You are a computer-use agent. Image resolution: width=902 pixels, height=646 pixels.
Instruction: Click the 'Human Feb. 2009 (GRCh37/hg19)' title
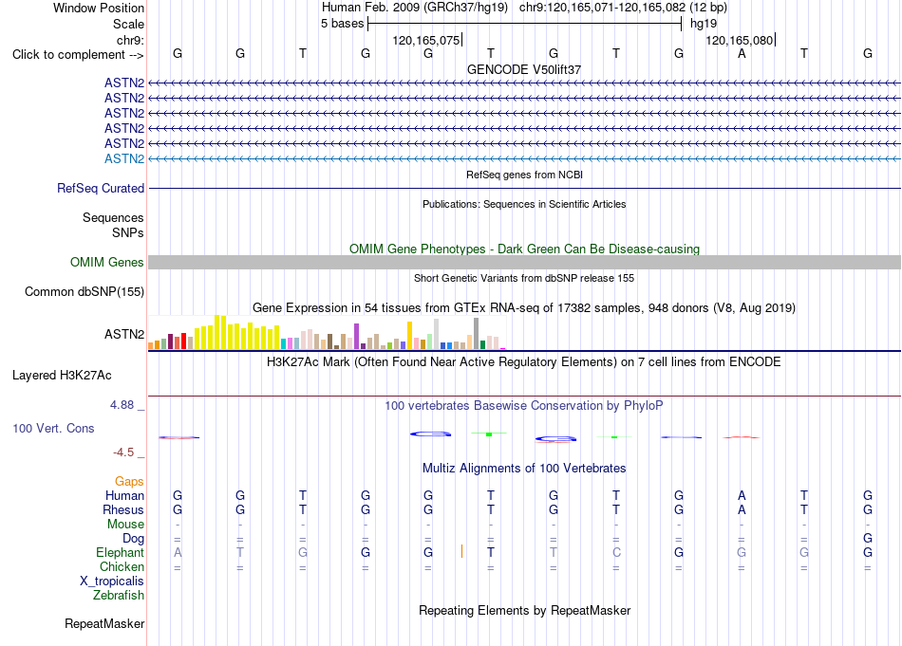tap(415, 8)
